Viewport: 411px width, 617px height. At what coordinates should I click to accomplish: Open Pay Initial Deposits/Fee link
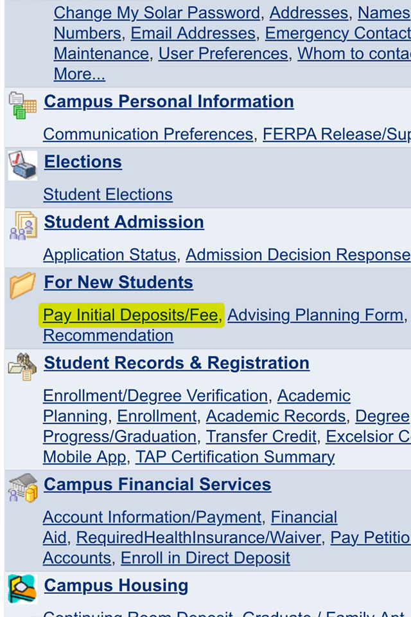(130, 316)
